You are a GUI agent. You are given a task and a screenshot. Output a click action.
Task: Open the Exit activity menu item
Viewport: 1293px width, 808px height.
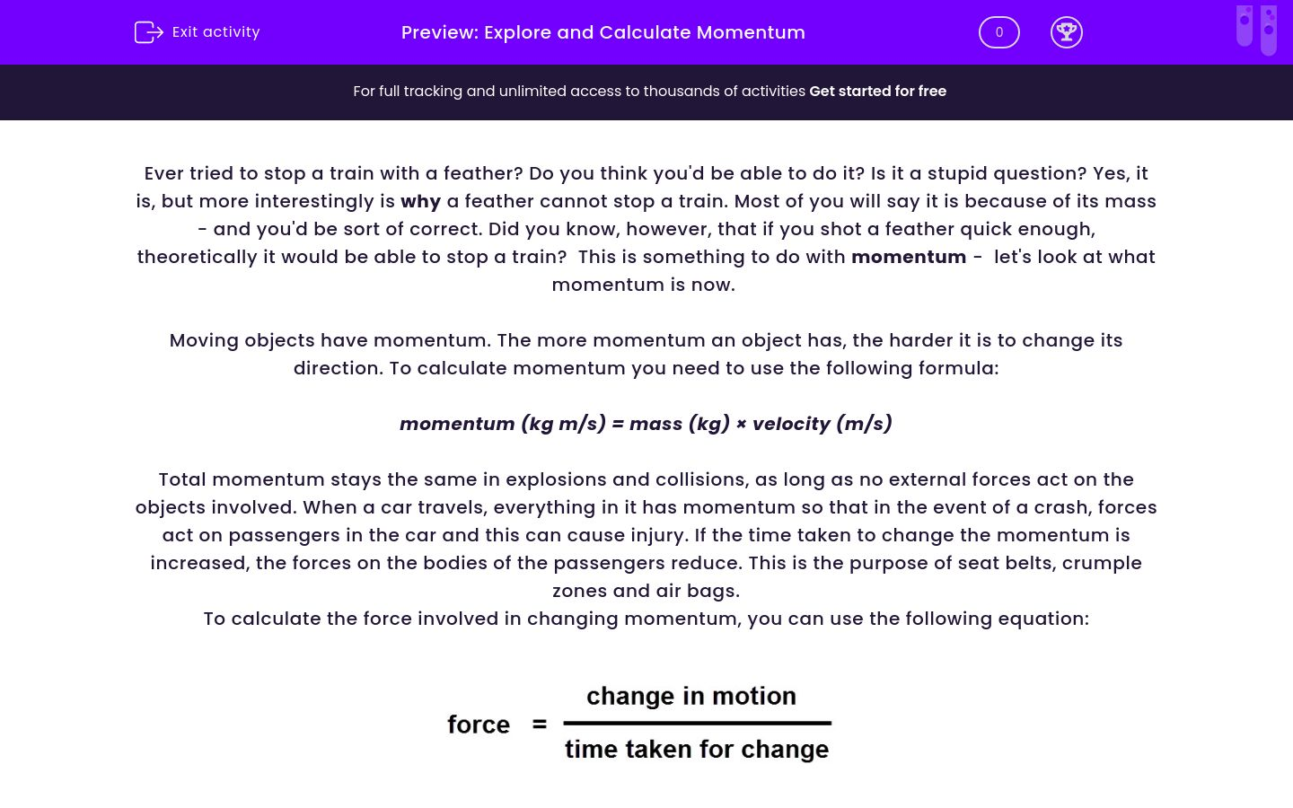[197, 31]
